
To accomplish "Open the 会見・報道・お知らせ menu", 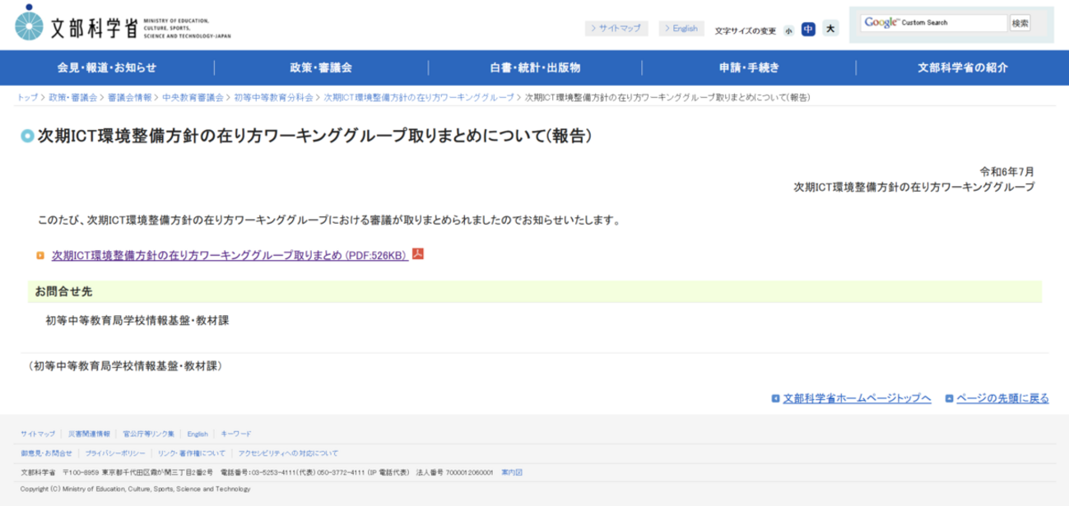I will pyautogui.click(x=107, y=67).
